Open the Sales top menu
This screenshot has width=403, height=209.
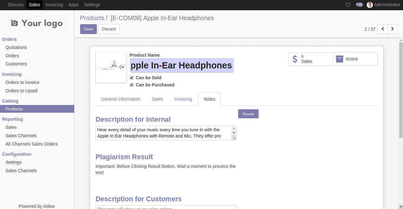tap(34, 5)
